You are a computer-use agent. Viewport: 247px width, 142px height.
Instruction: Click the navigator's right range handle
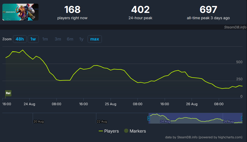pyautogui.click(x=242, y=118)
